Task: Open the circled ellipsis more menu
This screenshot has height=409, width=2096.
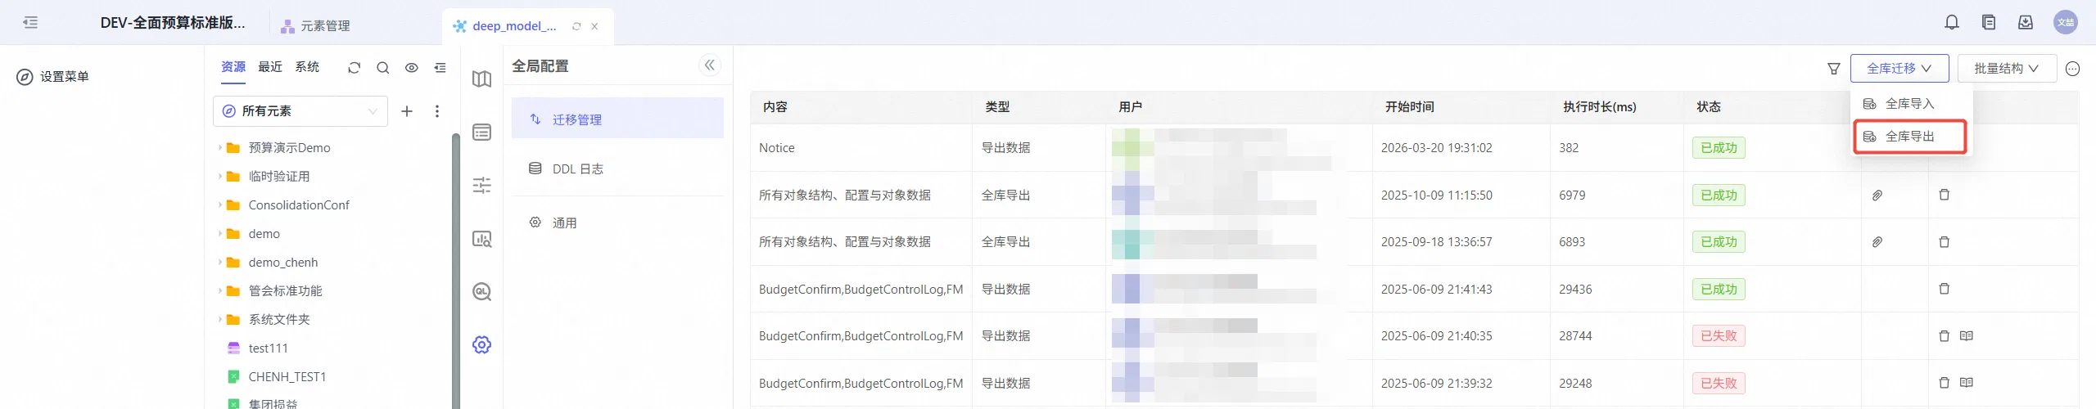Action: tap(2072, 69)
